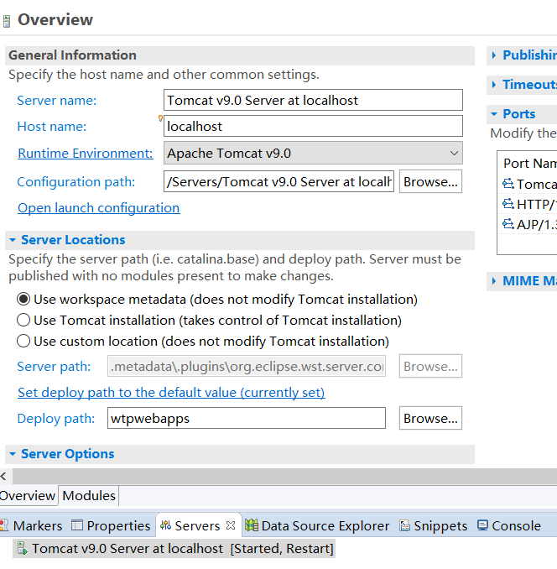
Task: Select Use workspace metadata option
Action: (x=23, y=300)
